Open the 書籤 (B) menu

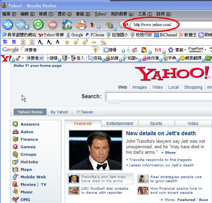pos(83,14)
